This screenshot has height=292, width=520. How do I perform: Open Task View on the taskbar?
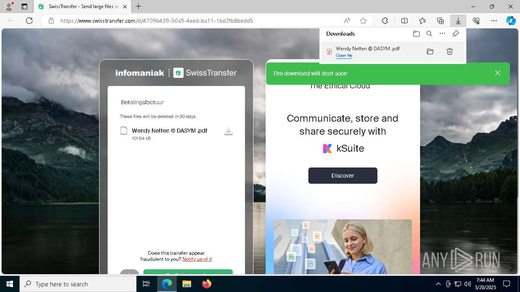(146, 284)
